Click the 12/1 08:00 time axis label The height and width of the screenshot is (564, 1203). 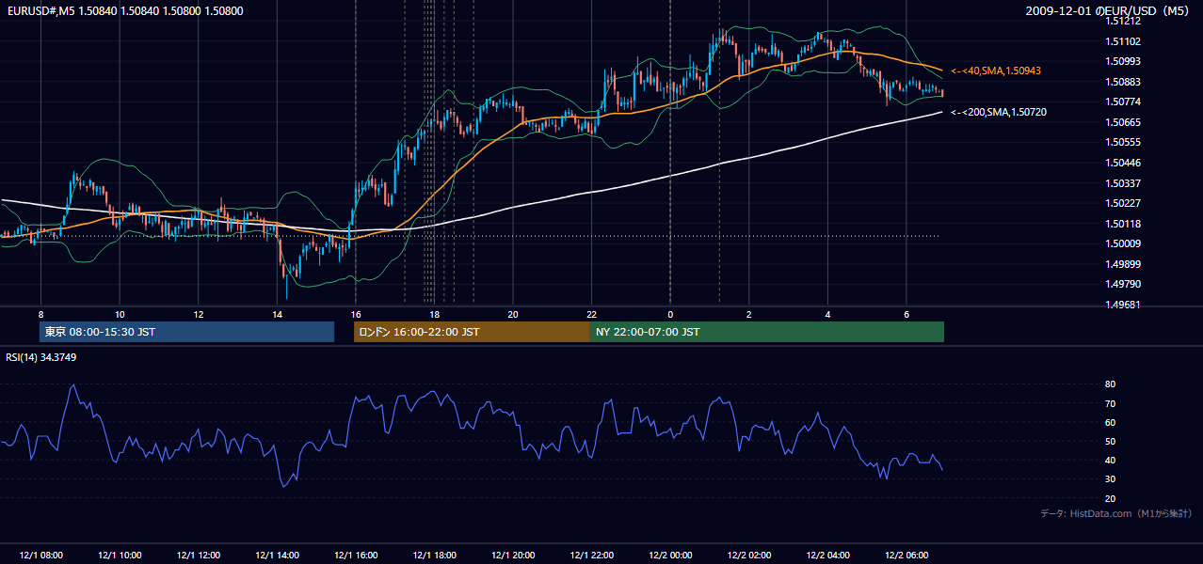(40, 556)
